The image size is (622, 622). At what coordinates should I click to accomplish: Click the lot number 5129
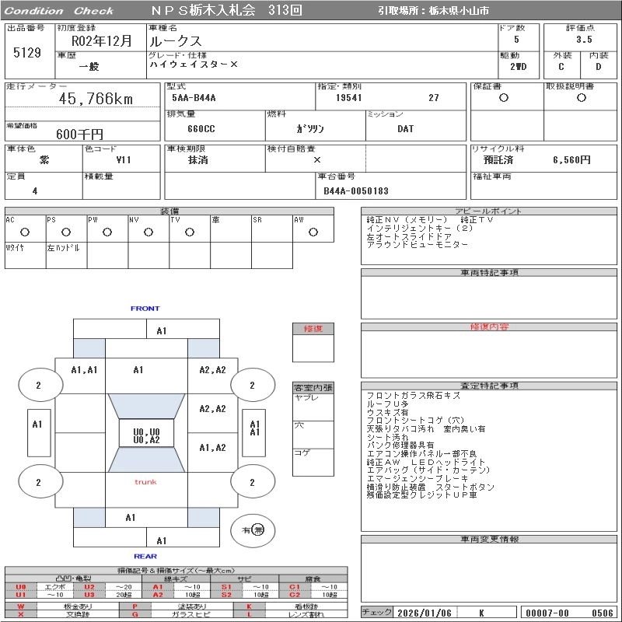click(27, 52)
